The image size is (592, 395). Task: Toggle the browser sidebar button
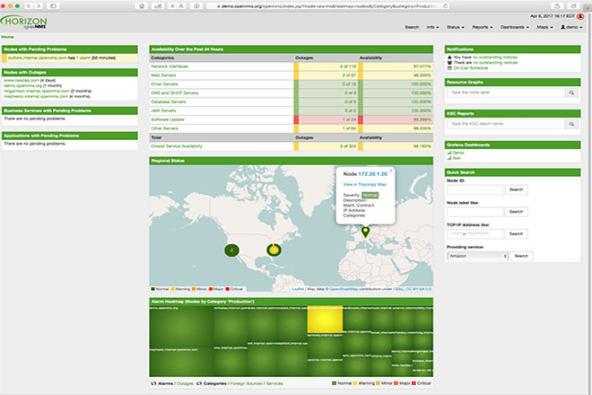[x=53, y=6]
